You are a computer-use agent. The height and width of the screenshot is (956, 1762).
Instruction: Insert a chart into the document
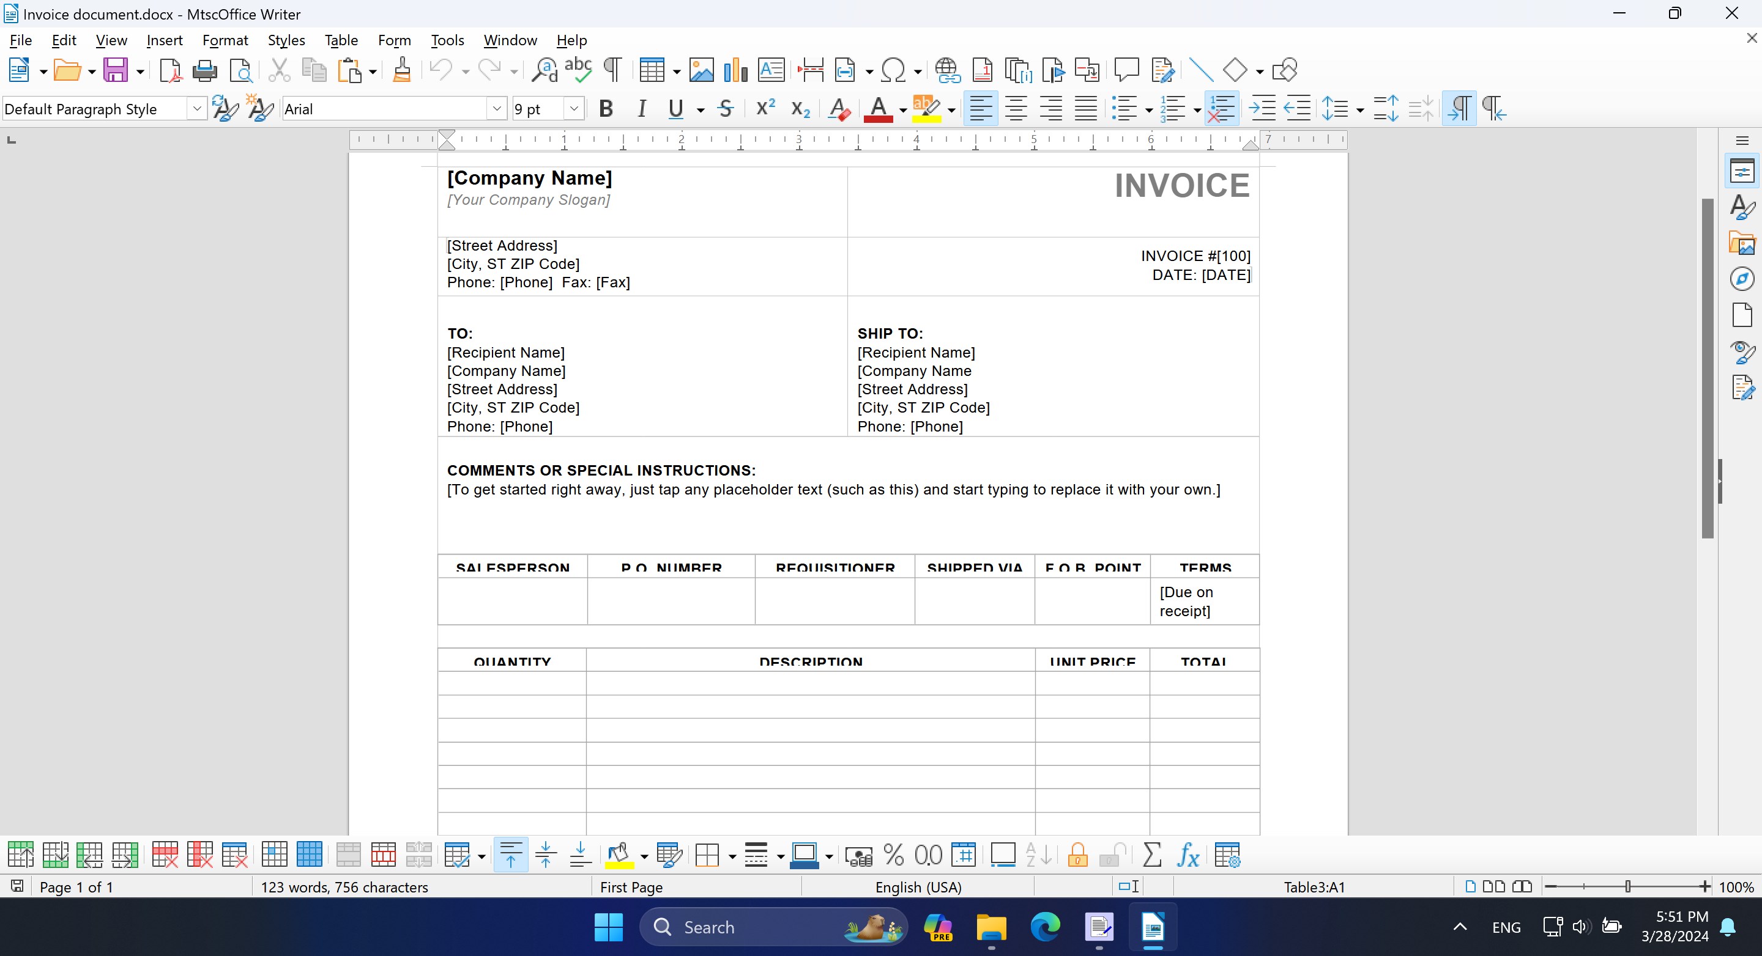(735, 70)
